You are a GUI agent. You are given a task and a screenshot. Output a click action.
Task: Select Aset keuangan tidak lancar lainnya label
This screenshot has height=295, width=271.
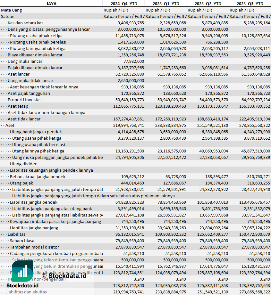tap(44, 87)
